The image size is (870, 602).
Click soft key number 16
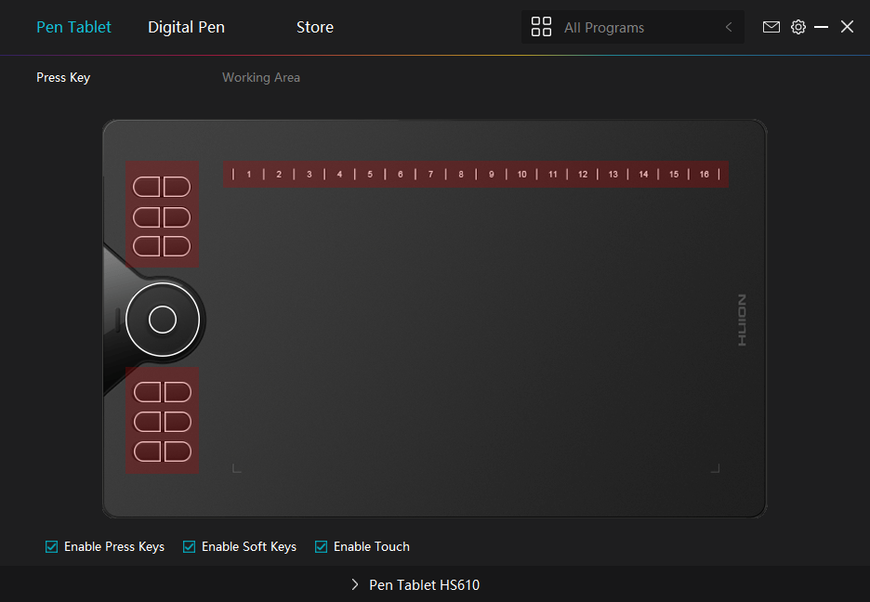(x=705, y=174)
